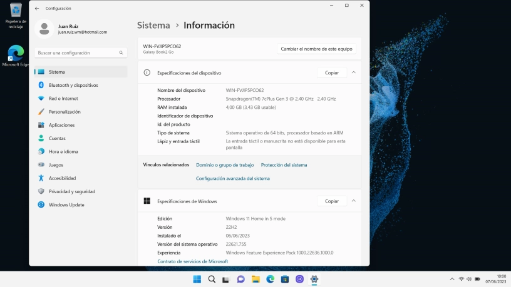Select the Windows logo in specifications header
The height and width of the screenshot is (287, 511).
pyautogui.click(x=147, y=201)
